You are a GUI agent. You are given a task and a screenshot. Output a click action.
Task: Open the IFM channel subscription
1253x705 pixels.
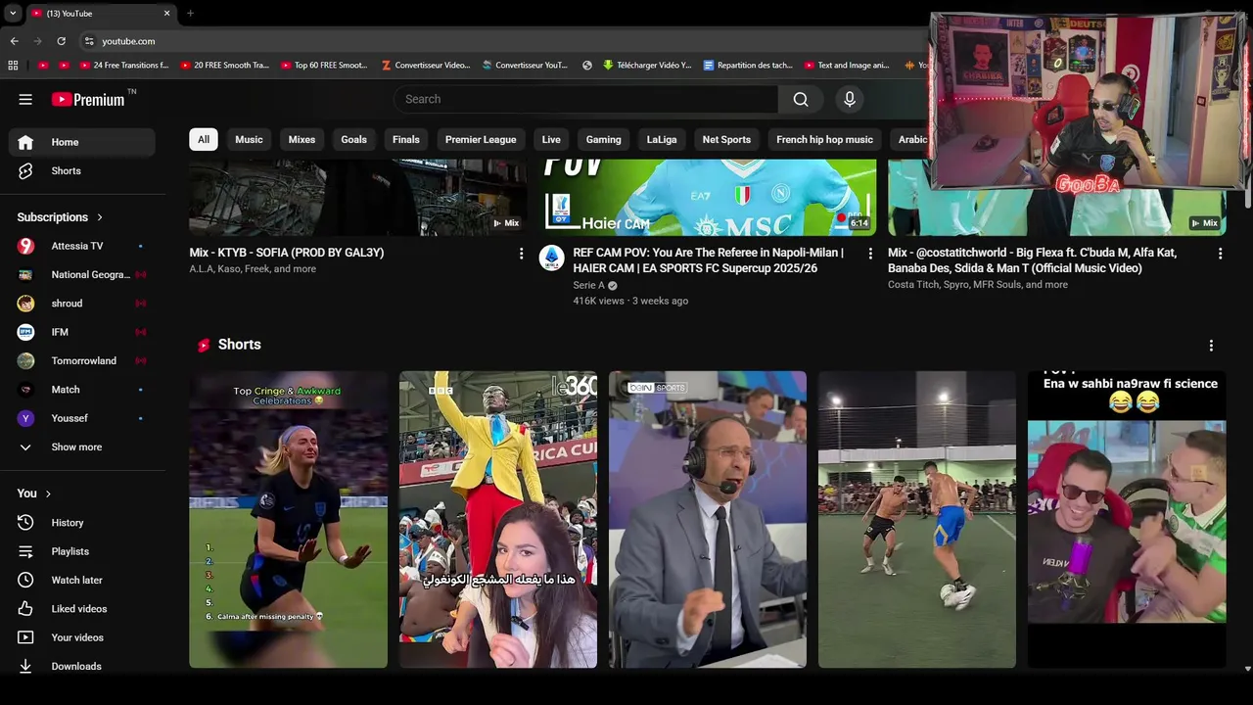(x=81, y=332)
